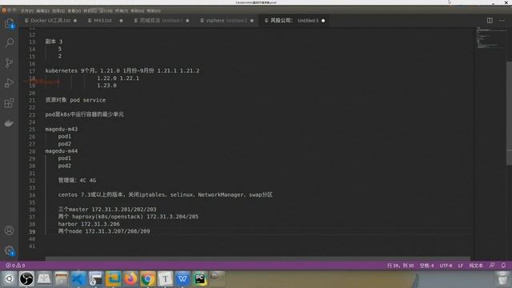Click the split editor icon
Viewport: 512px width, 288px height.
point(490,21)
